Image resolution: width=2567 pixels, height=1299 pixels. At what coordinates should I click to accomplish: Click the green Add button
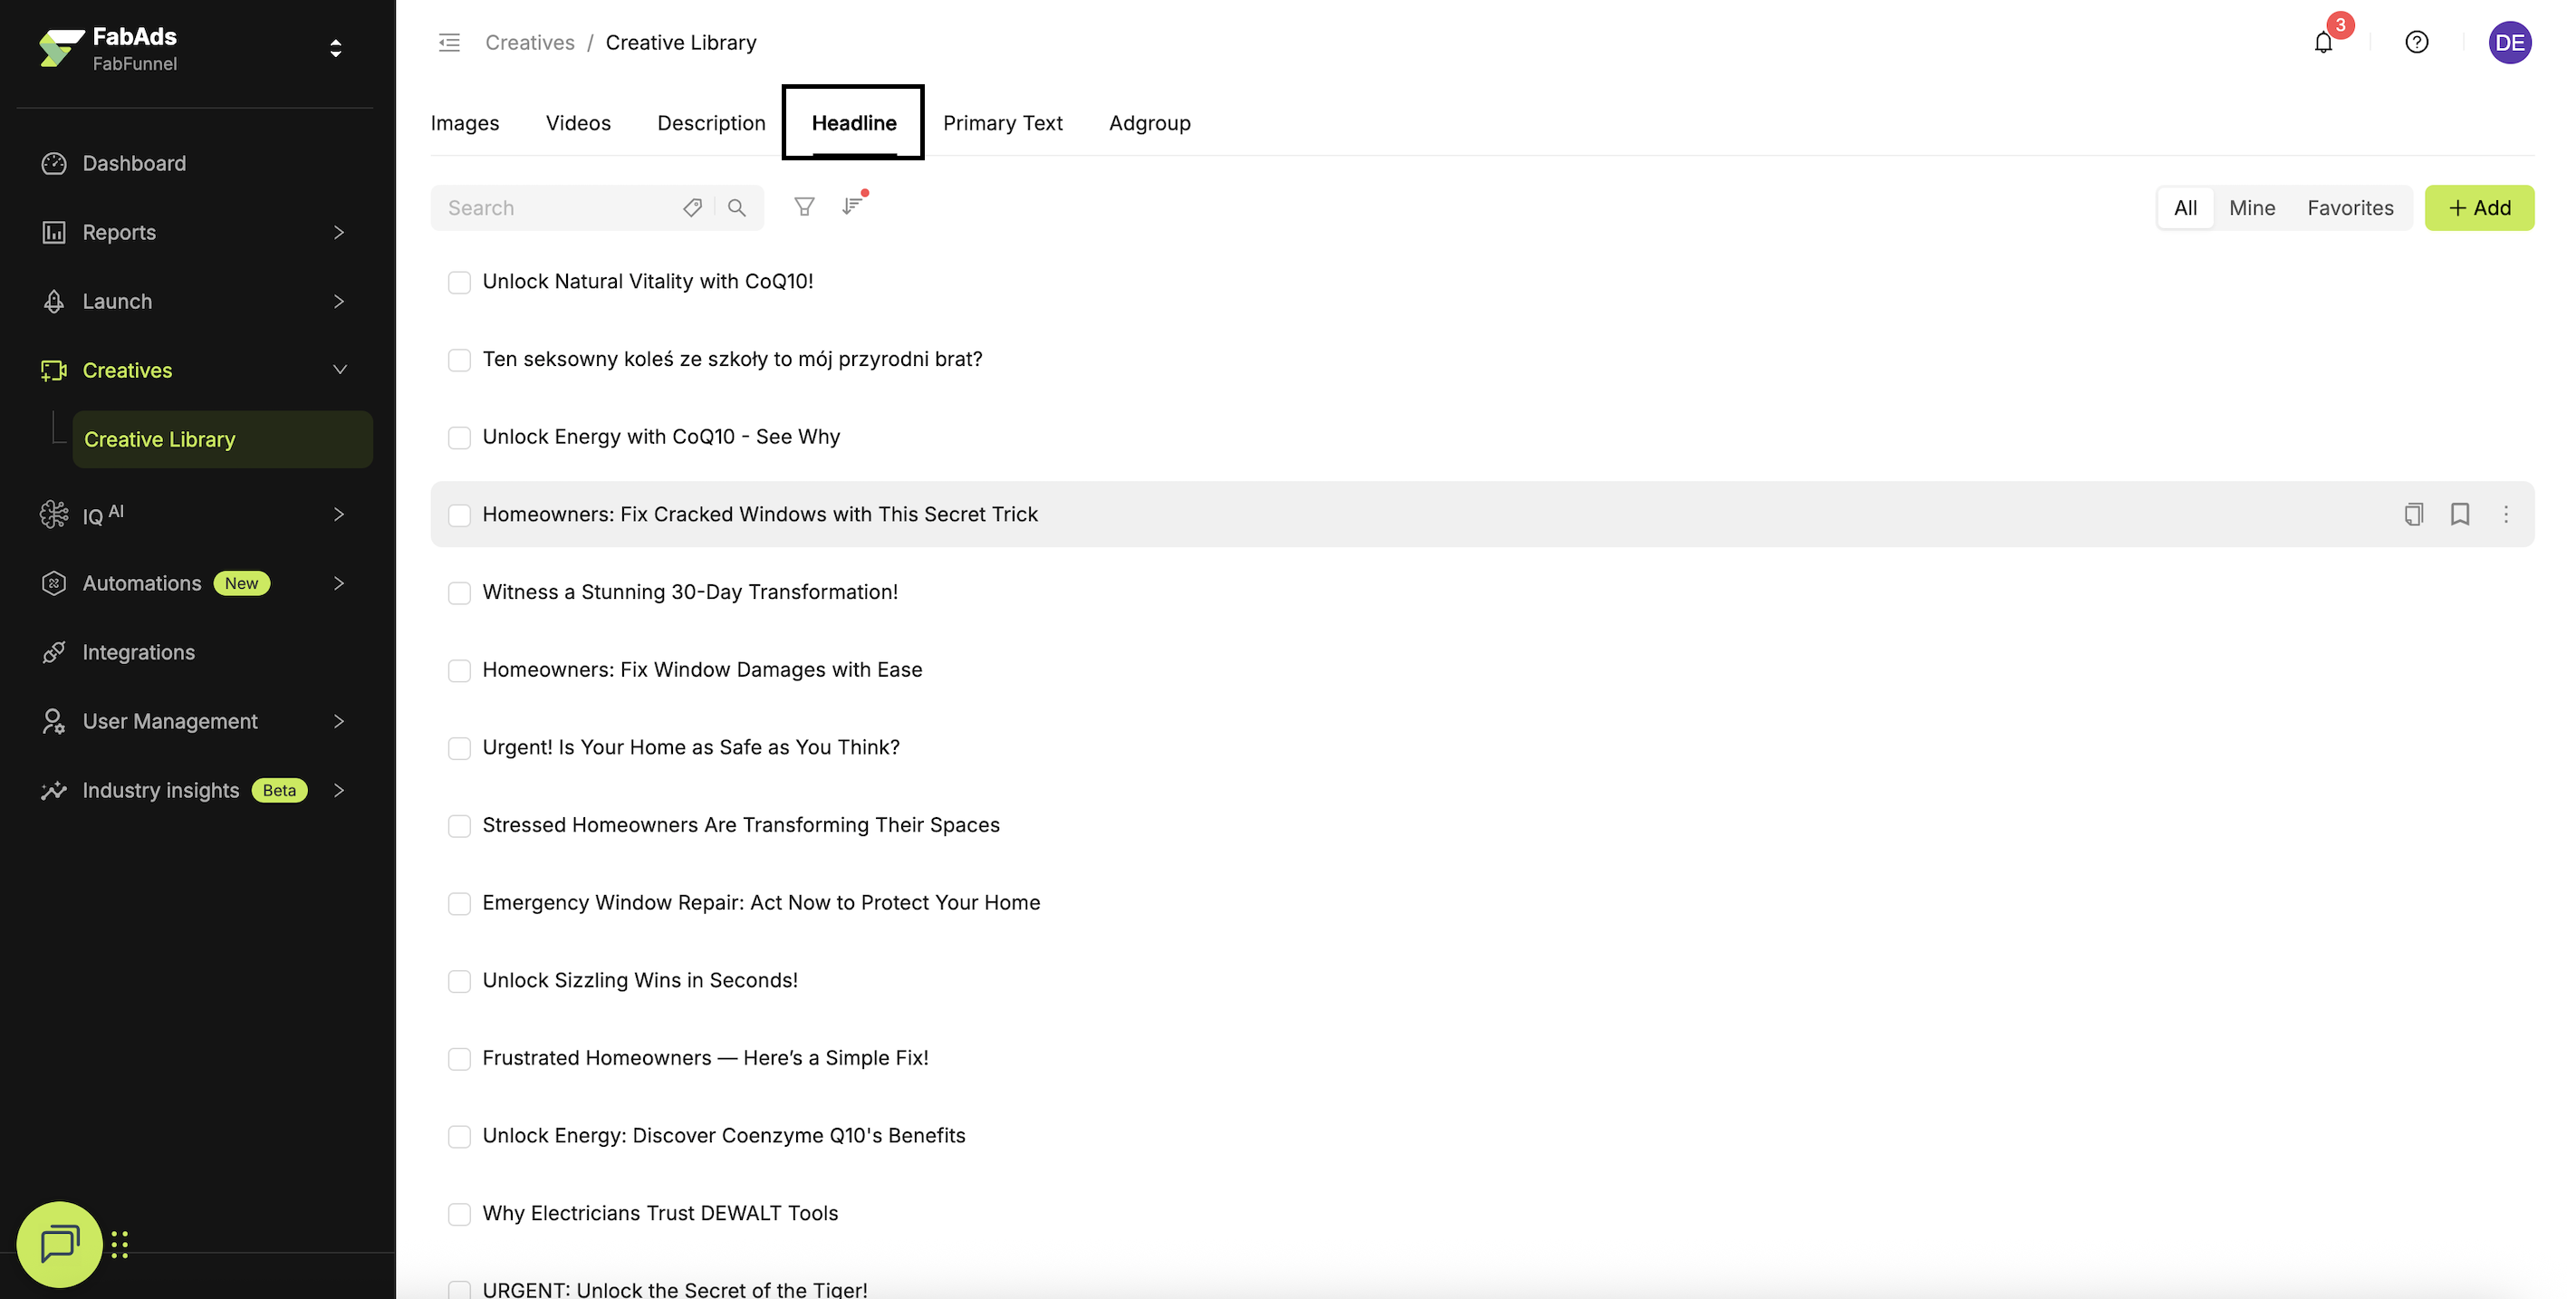coord(2478,207)
